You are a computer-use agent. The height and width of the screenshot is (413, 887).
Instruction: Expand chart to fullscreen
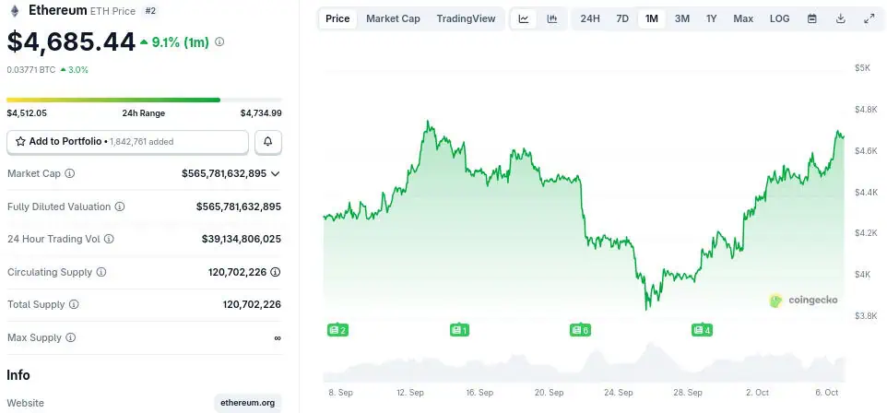tap(869, 18)
